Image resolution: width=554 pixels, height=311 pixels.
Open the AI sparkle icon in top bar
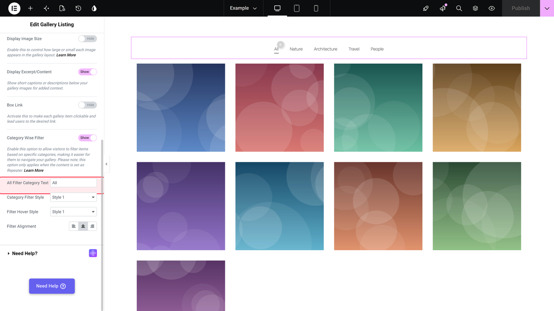point(46,8)
